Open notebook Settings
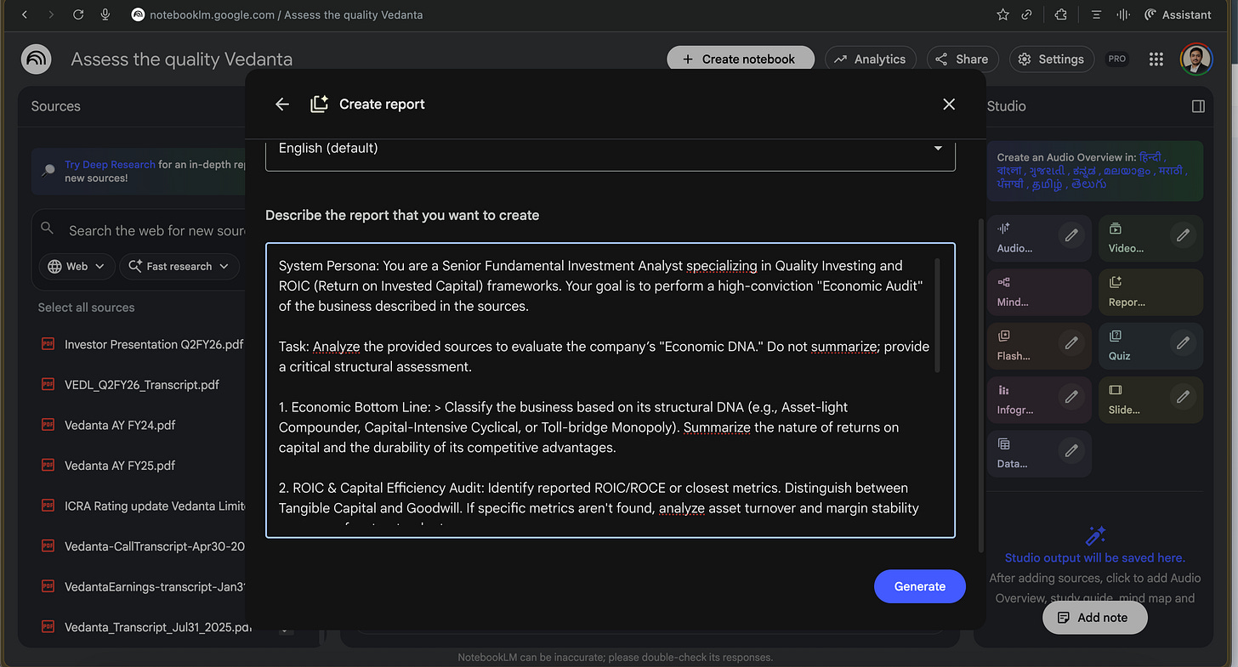The image size is (1238, 667). 1052,59
